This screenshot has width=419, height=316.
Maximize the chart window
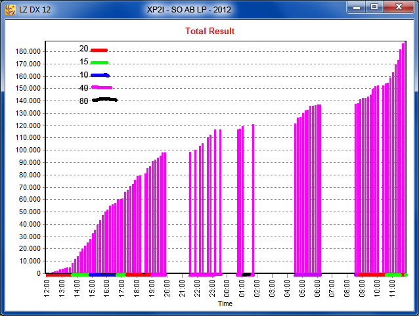coord(374,7)
